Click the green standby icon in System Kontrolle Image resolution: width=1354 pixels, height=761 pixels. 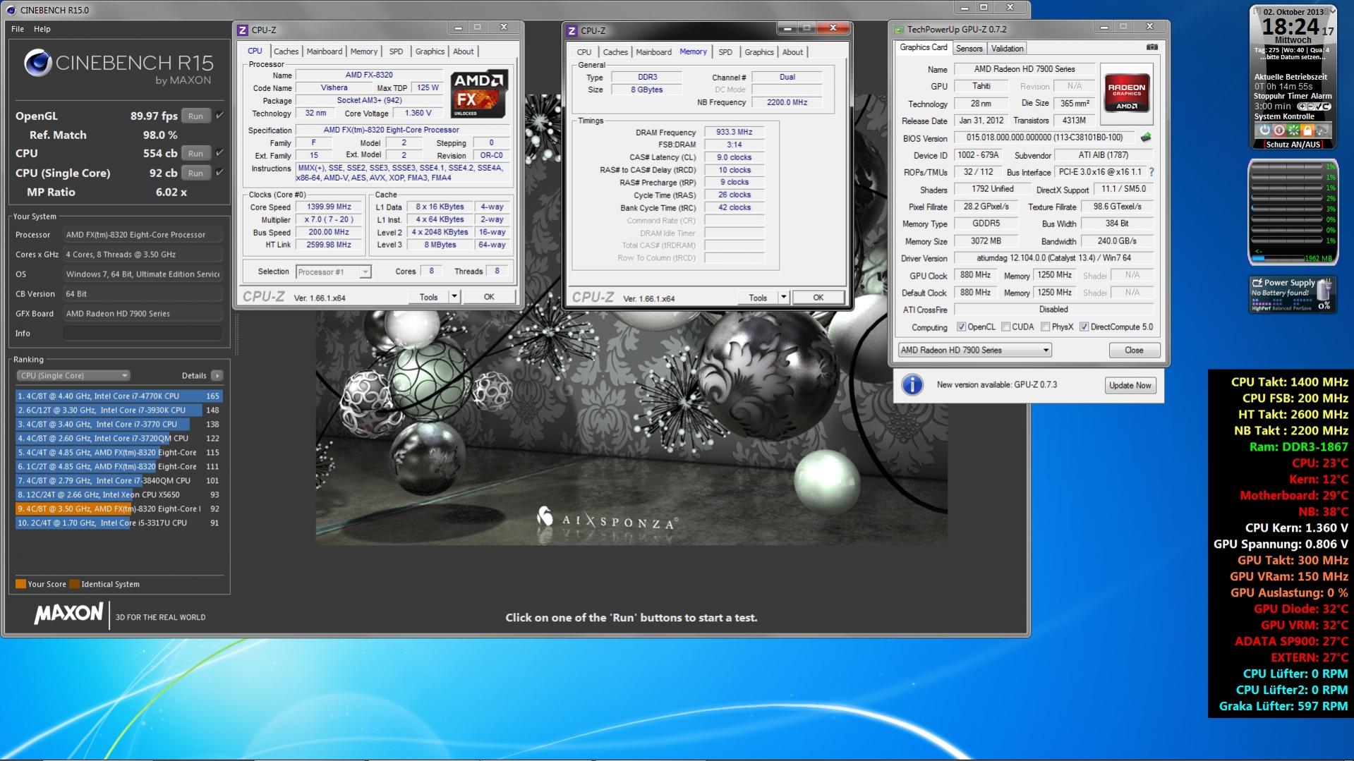(1293, 130)
